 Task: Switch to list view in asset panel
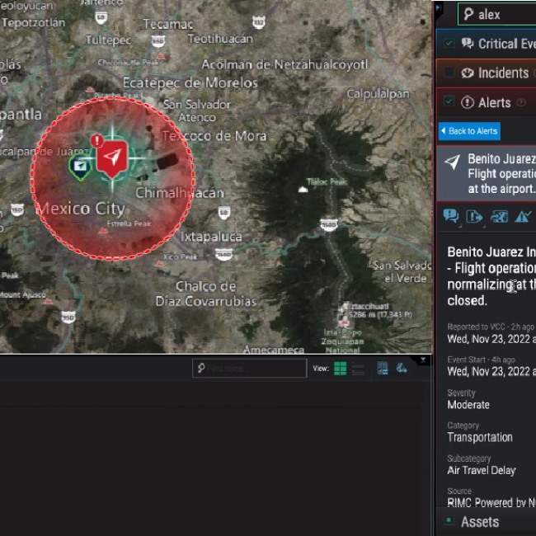tap(358, 369)
